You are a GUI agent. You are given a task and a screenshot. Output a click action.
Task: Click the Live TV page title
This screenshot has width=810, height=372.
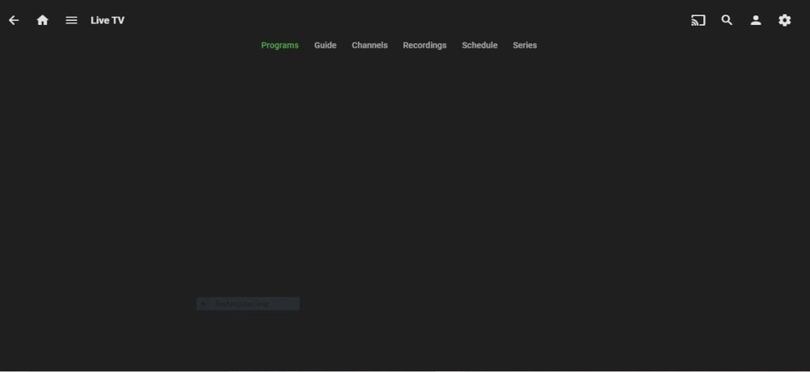coord(108,20)
